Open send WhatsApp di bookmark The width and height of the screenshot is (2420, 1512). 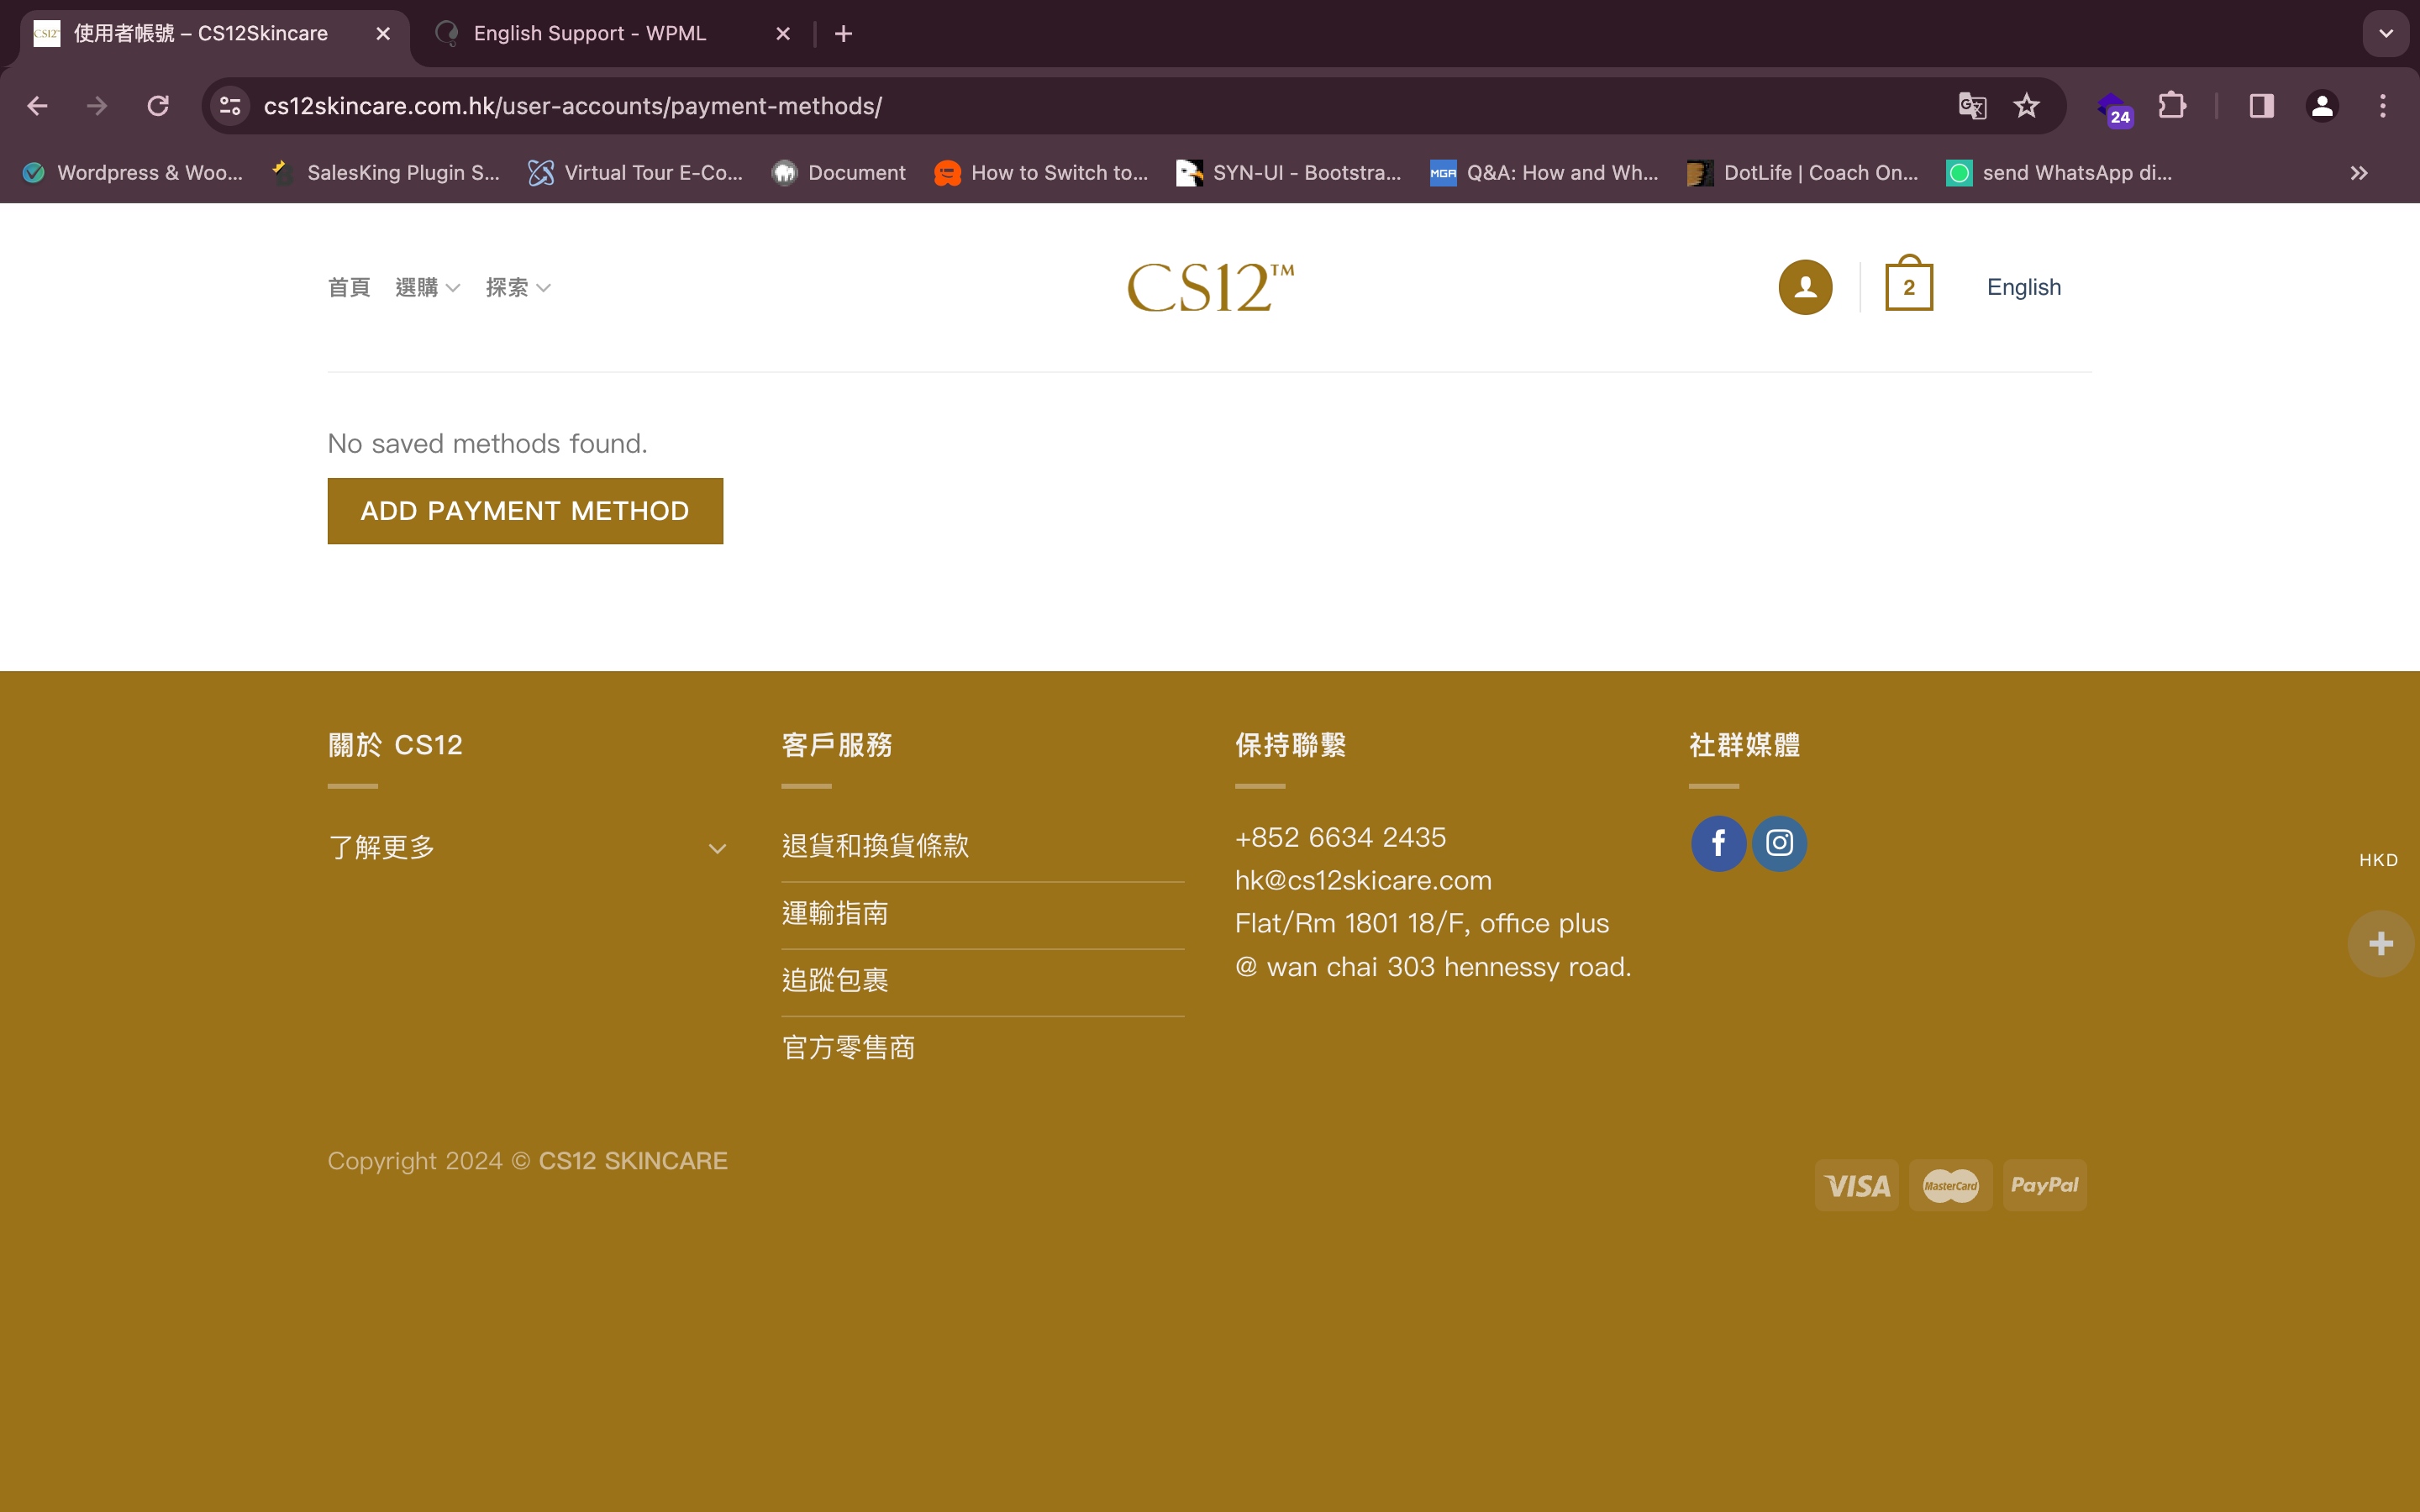pyautogui.click(x=2059, y=173)
